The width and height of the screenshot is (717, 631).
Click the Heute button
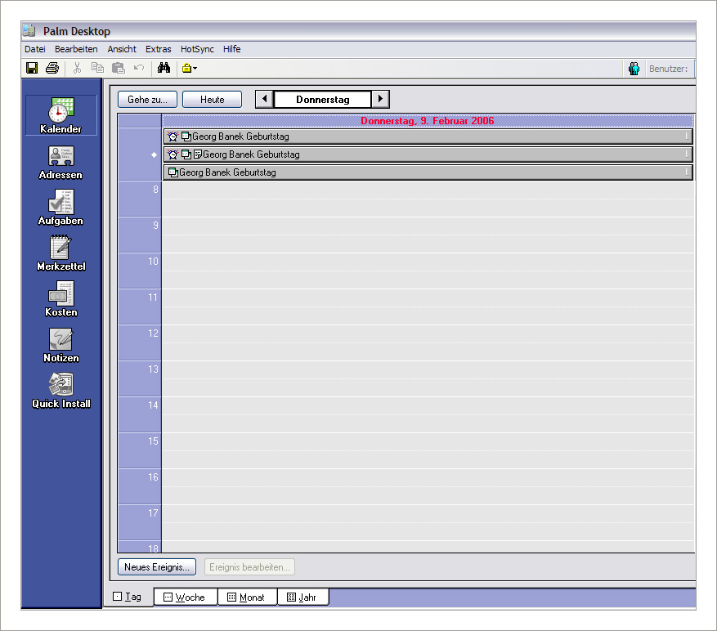[x=213, y=99]
